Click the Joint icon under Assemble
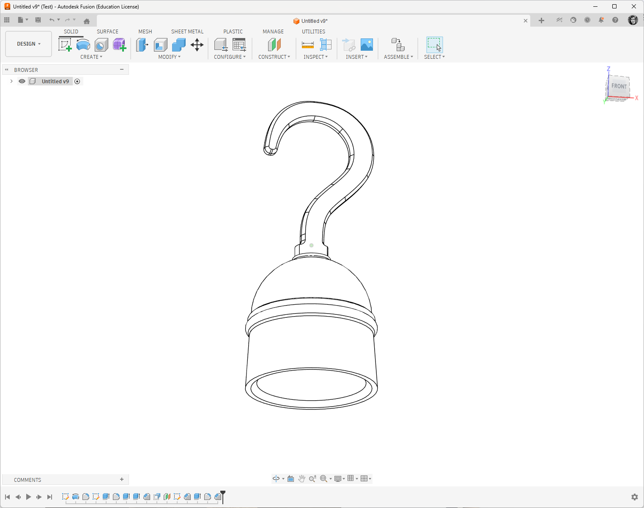The height and width of the screenshot is (508, 644). pyautogui.click(x=398, y=44)
